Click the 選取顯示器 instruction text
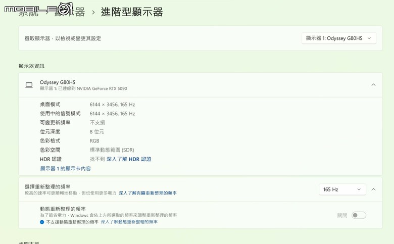This screenshot has height=244, width=394. pyautogui.click(x=63, y=38)
